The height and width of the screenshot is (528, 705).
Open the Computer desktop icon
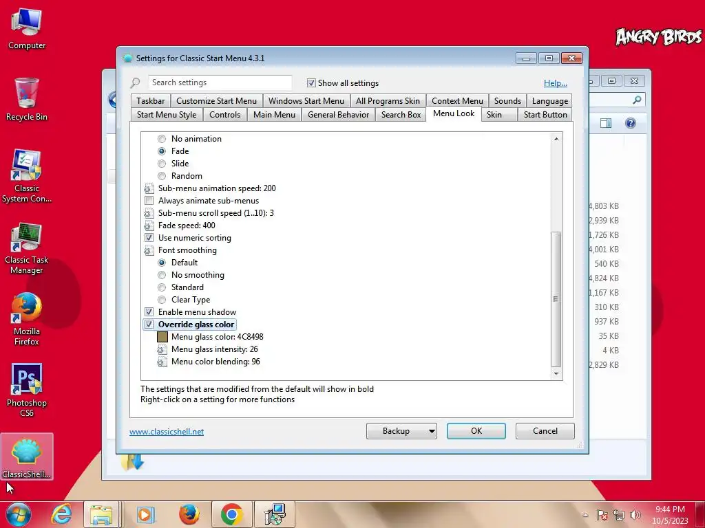pos(27,29)
